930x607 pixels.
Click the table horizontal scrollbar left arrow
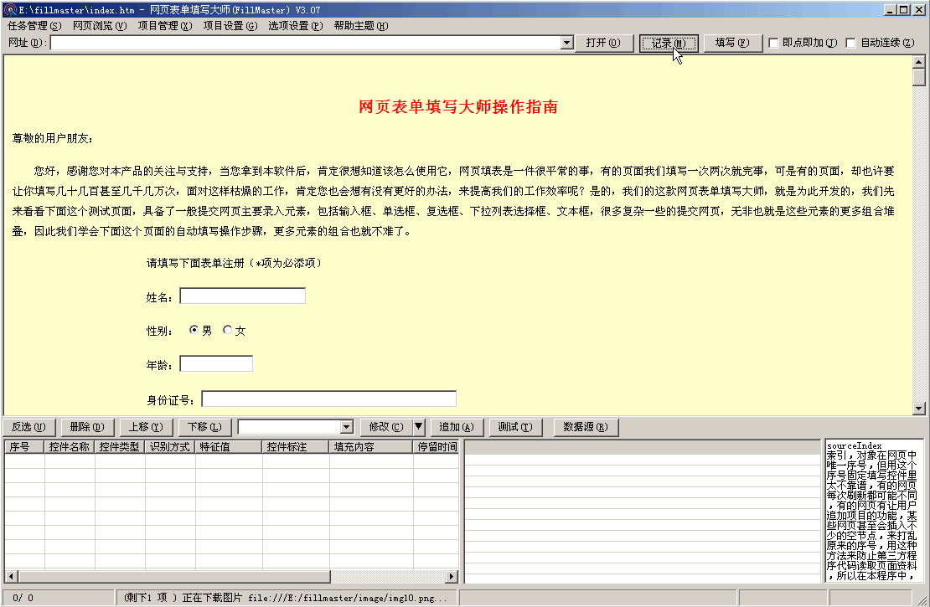click(11, 575)
